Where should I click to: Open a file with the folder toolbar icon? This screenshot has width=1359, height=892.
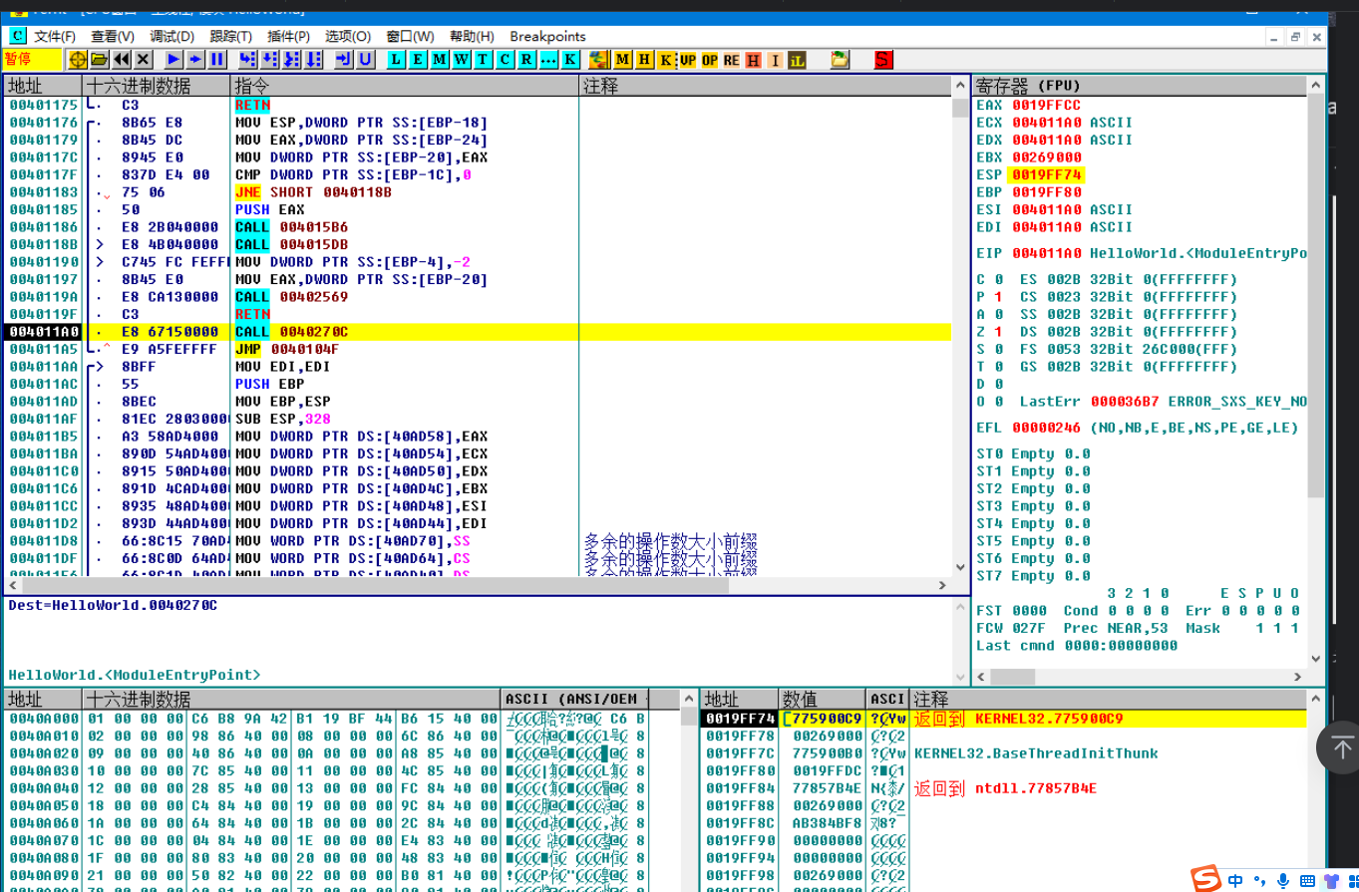click(x=100, y=60)
